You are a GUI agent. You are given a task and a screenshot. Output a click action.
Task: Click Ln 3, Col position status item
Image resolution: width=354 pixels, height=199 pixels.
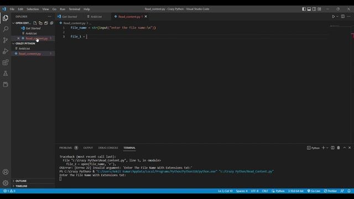[x=225, y=191]
